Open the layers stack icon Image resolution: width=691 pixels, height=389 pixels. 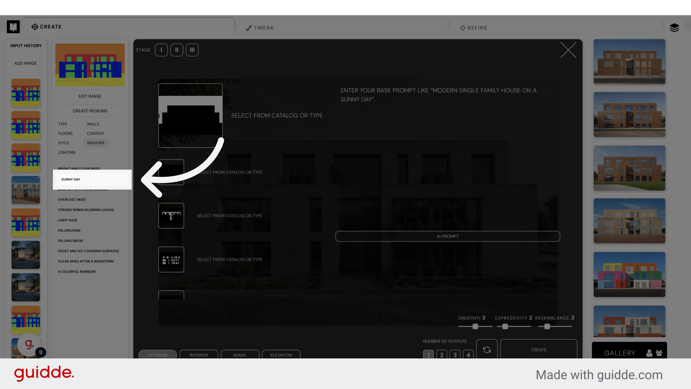[x=674, y=28]
